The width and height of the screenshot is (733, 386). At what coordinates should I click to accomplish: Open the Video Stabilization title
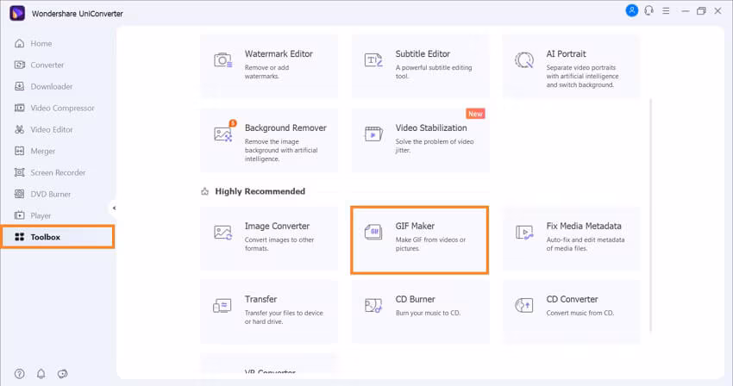[431, 128]
